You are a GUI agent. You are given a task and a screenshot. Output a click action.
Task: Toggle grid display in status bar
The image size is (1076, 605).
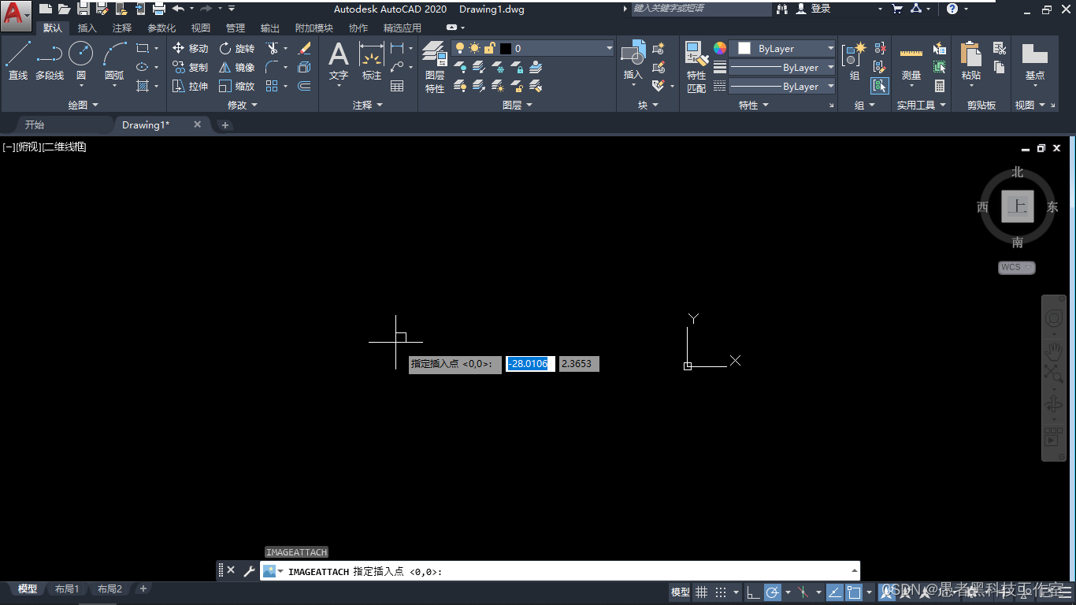702,592
